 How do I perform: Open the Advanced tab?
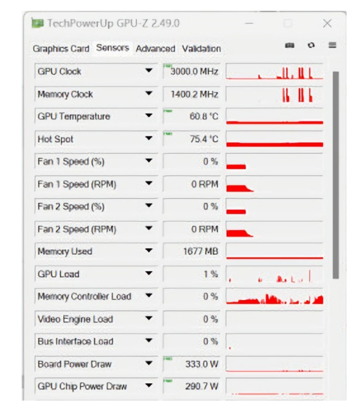pos(155,49)
